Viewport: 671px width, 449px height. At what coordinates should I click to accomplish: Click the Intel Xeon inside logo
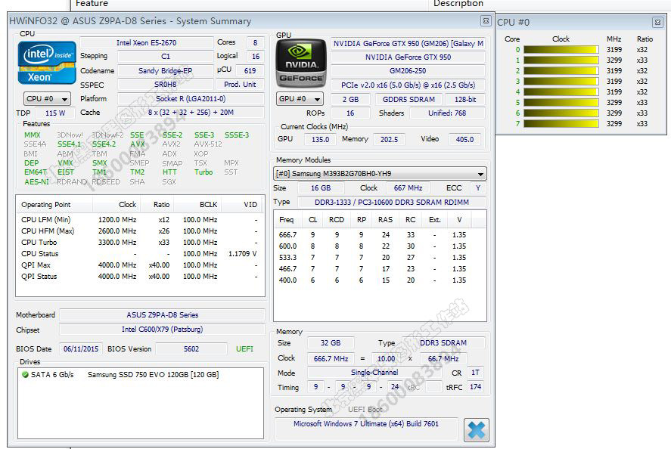[47, 63]
